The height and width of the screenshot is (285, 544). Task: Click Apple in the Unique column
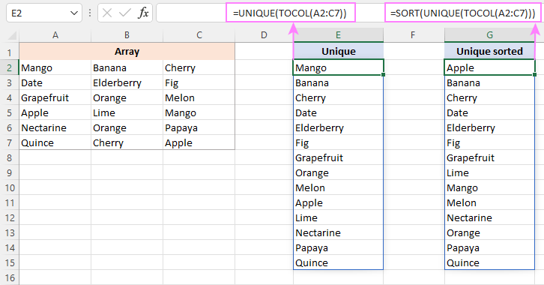[x=338, y=202]
